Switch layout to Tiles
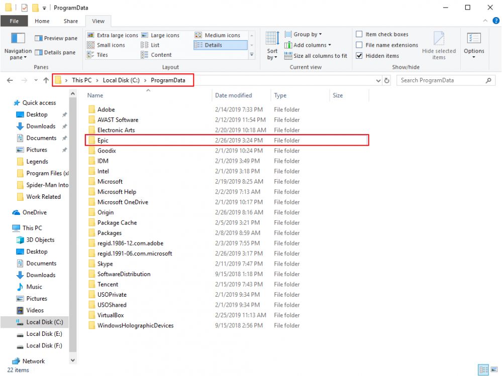Viewport: 502px width, 376px height. pyautogui.click(x=97, y=55)
